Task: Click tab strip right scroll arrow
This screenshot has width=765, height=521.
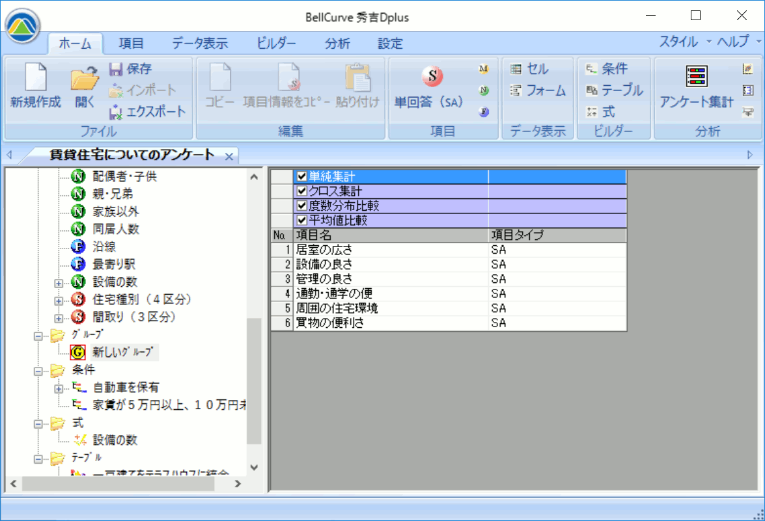Action: [x=750, y=155]
